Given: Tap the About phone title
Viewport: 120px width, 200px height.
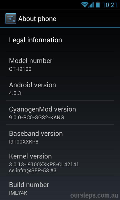Looking at the screenshot, I should point(37,19).
